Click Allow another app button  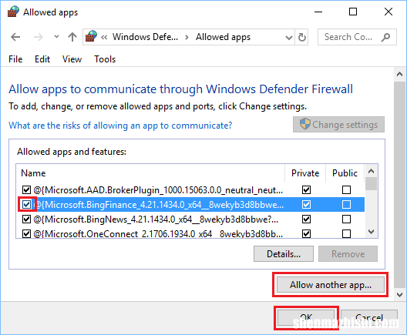pos(331,285)
